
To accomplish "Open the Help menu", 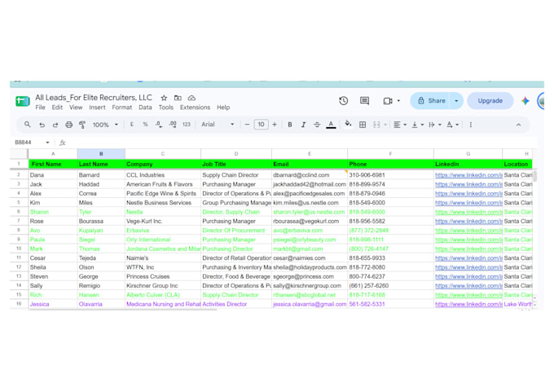I will tap(223, 108).
